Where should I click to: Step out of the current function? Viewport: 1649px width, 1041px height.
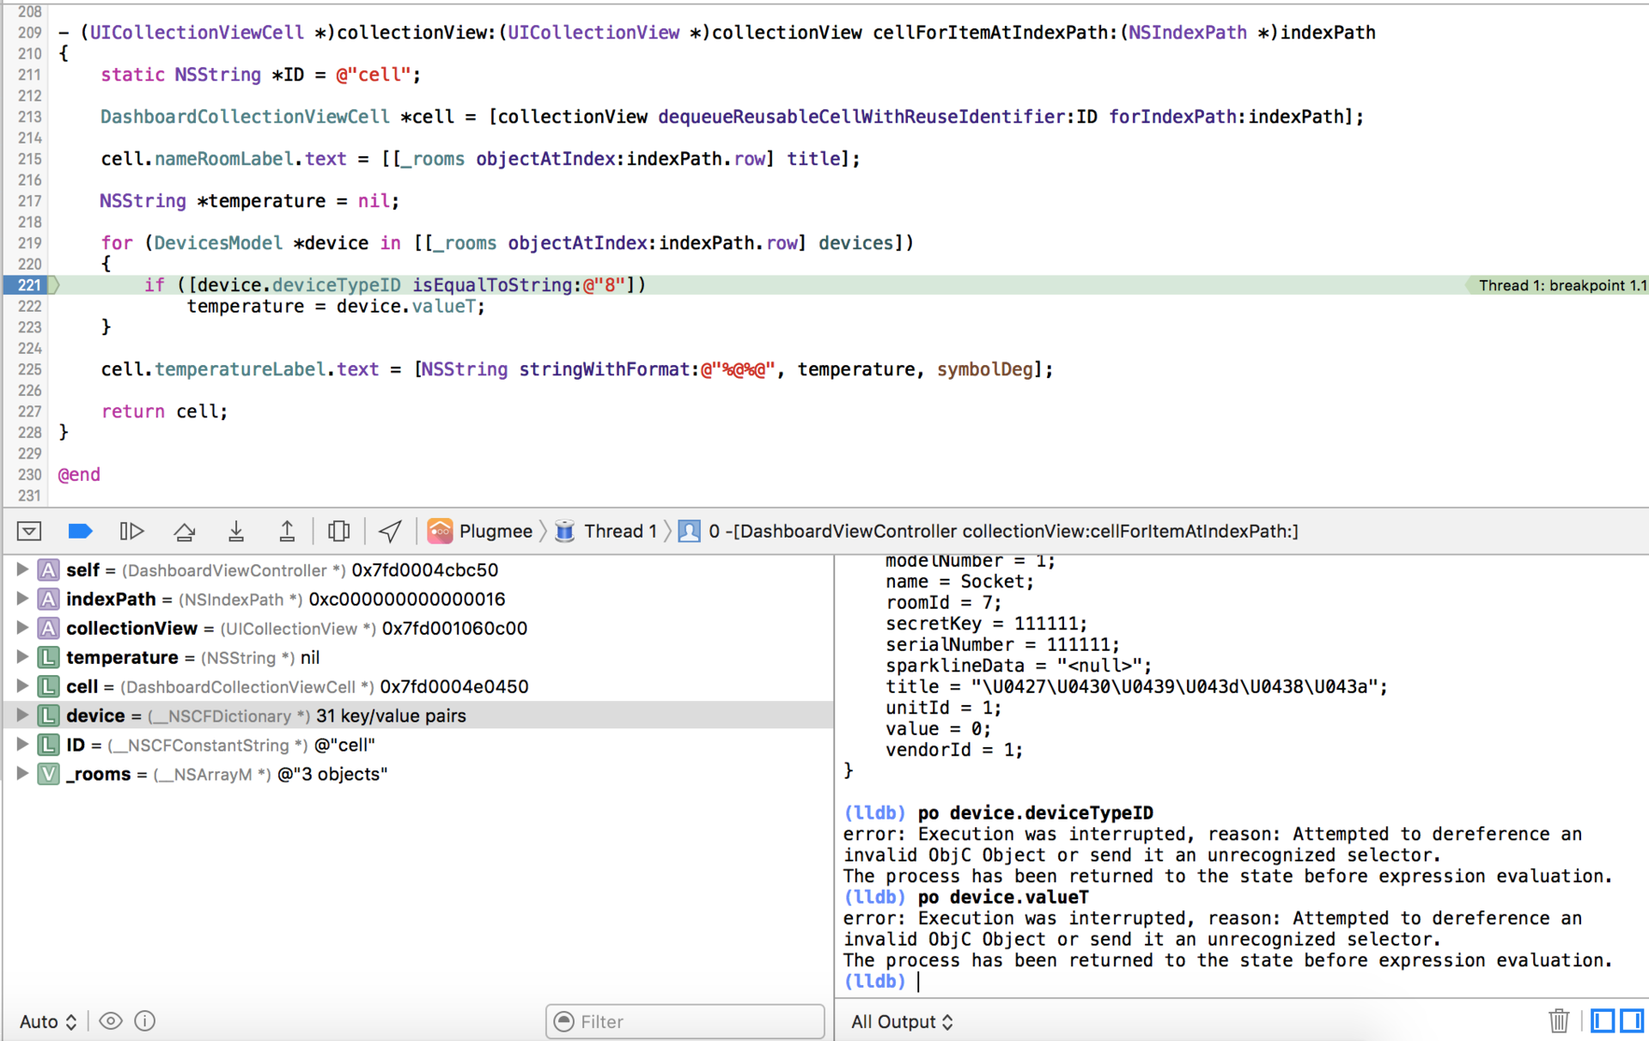287,531
